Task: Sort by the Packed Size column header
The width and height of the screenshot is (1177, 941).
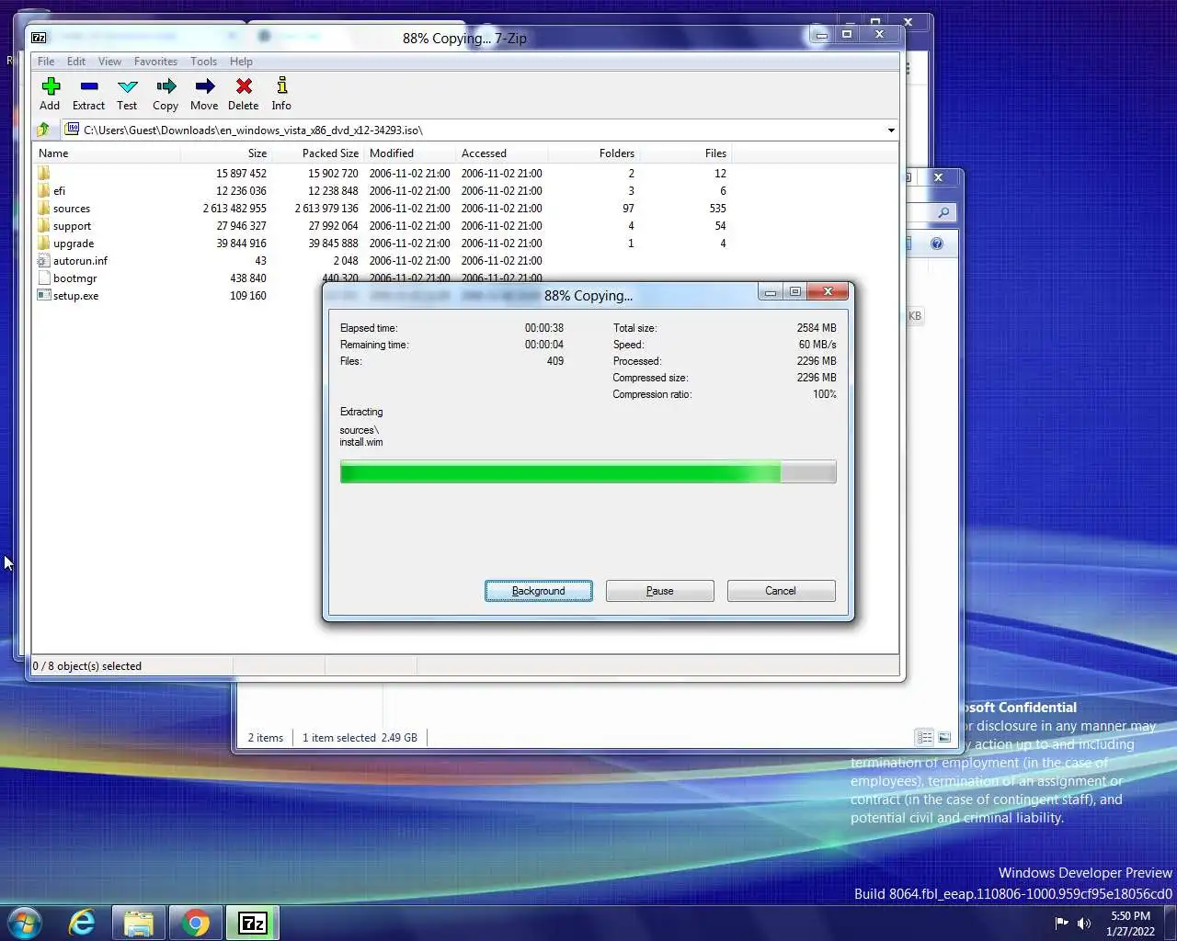Action: [x=318, y=153]
